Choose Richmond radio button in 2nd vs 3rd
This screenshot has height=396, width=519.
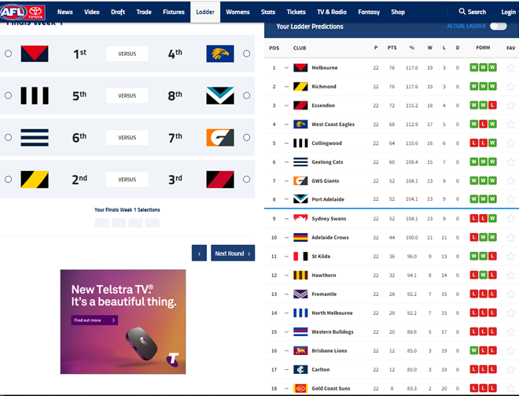pos(8,179)
